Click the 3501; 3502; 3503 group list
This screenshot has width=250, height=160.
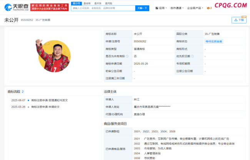click(155, 131)
